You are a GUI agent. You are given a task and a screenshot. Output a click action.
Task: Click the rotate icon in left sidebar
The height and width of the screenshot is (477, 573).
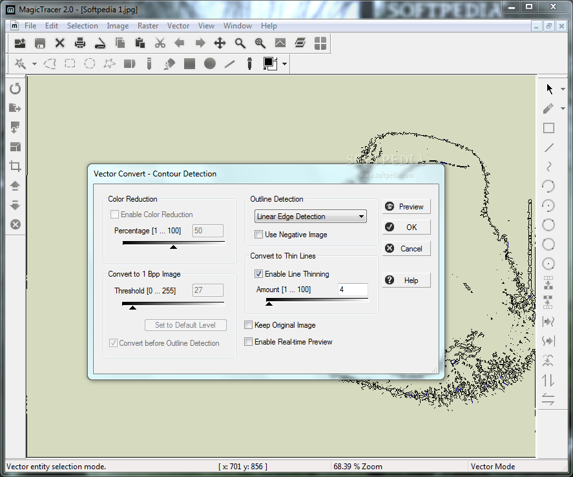16,89
